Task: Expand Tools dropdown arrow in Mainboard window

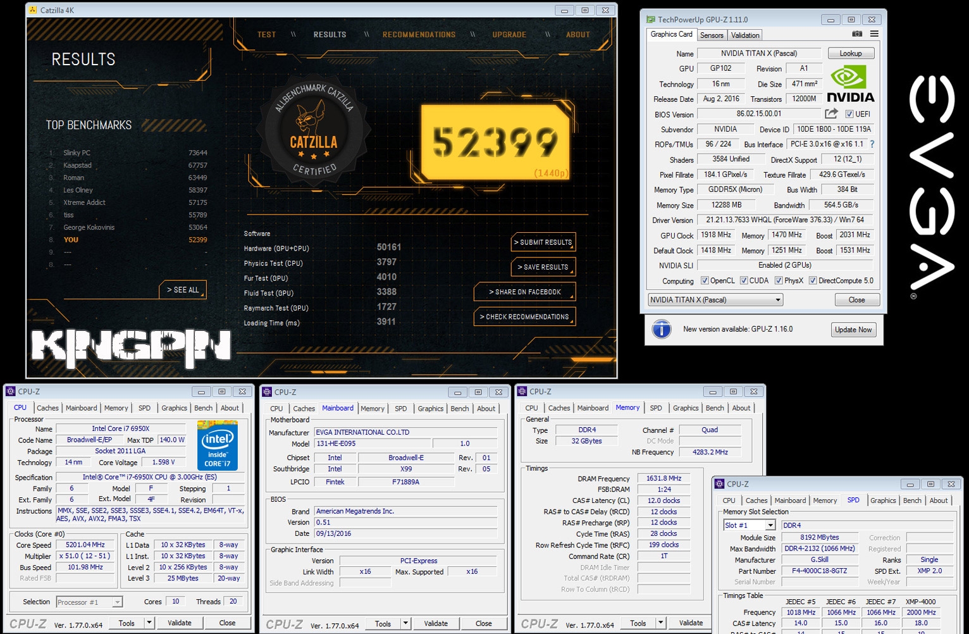Action: point(405,623)
